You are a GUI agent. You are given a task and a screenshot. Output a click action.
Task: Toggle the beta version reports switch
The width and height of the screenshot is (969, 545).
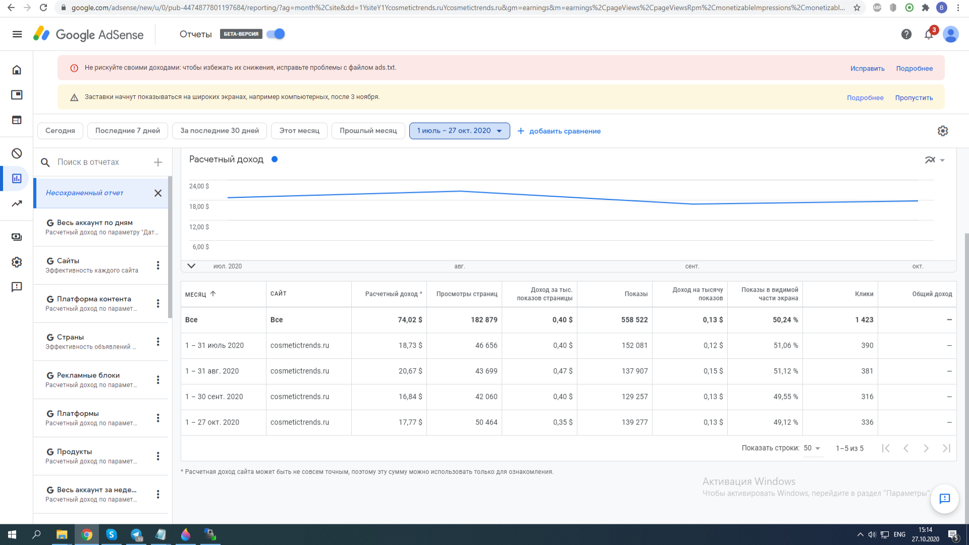point(276,34)
